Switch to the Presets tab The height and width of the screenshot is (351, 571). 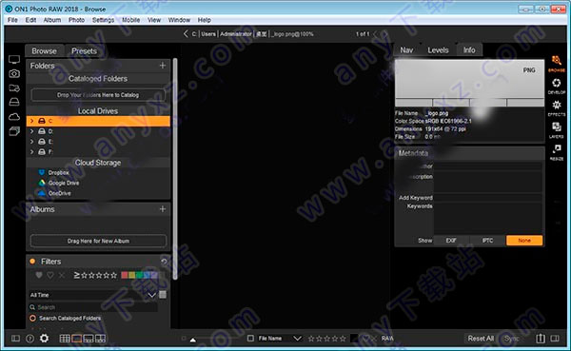pos(84,51)
